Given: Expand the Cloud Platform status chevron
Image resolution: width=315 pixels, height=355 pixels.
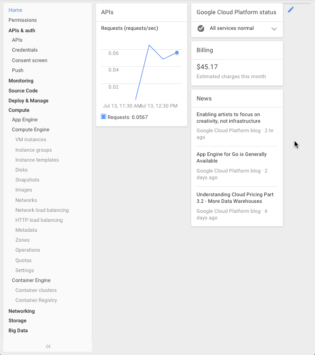Looking at the screenshot, I should 274,29.
